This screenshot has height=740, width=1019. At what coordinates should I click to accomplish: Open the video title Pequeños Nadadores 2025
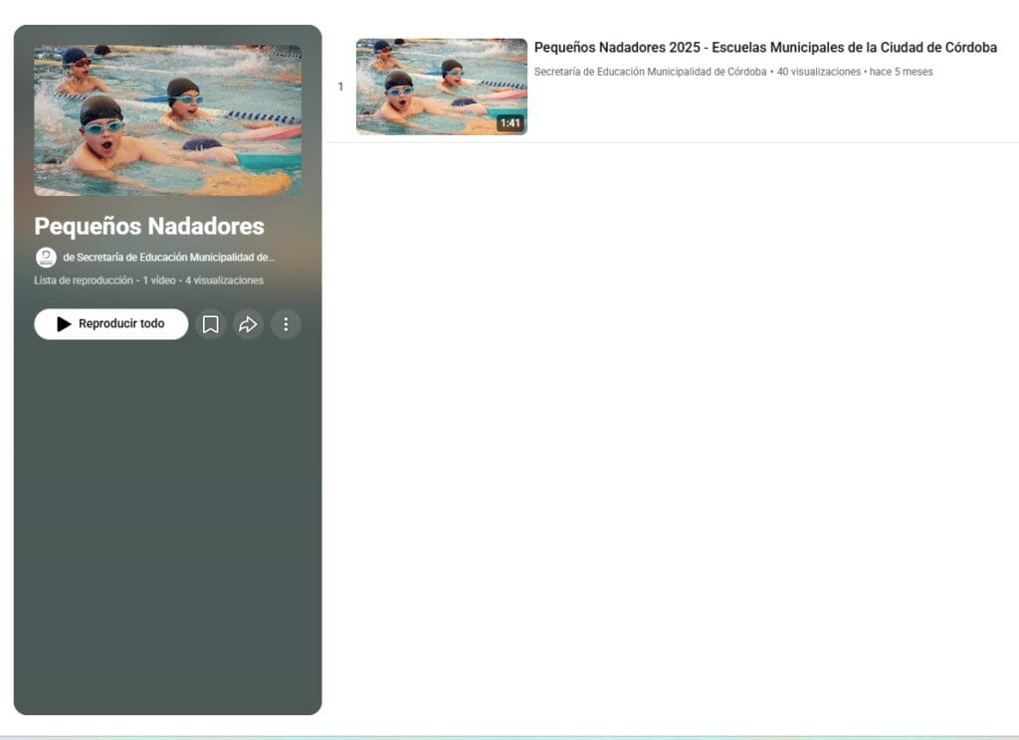click(x=764, y=48)
